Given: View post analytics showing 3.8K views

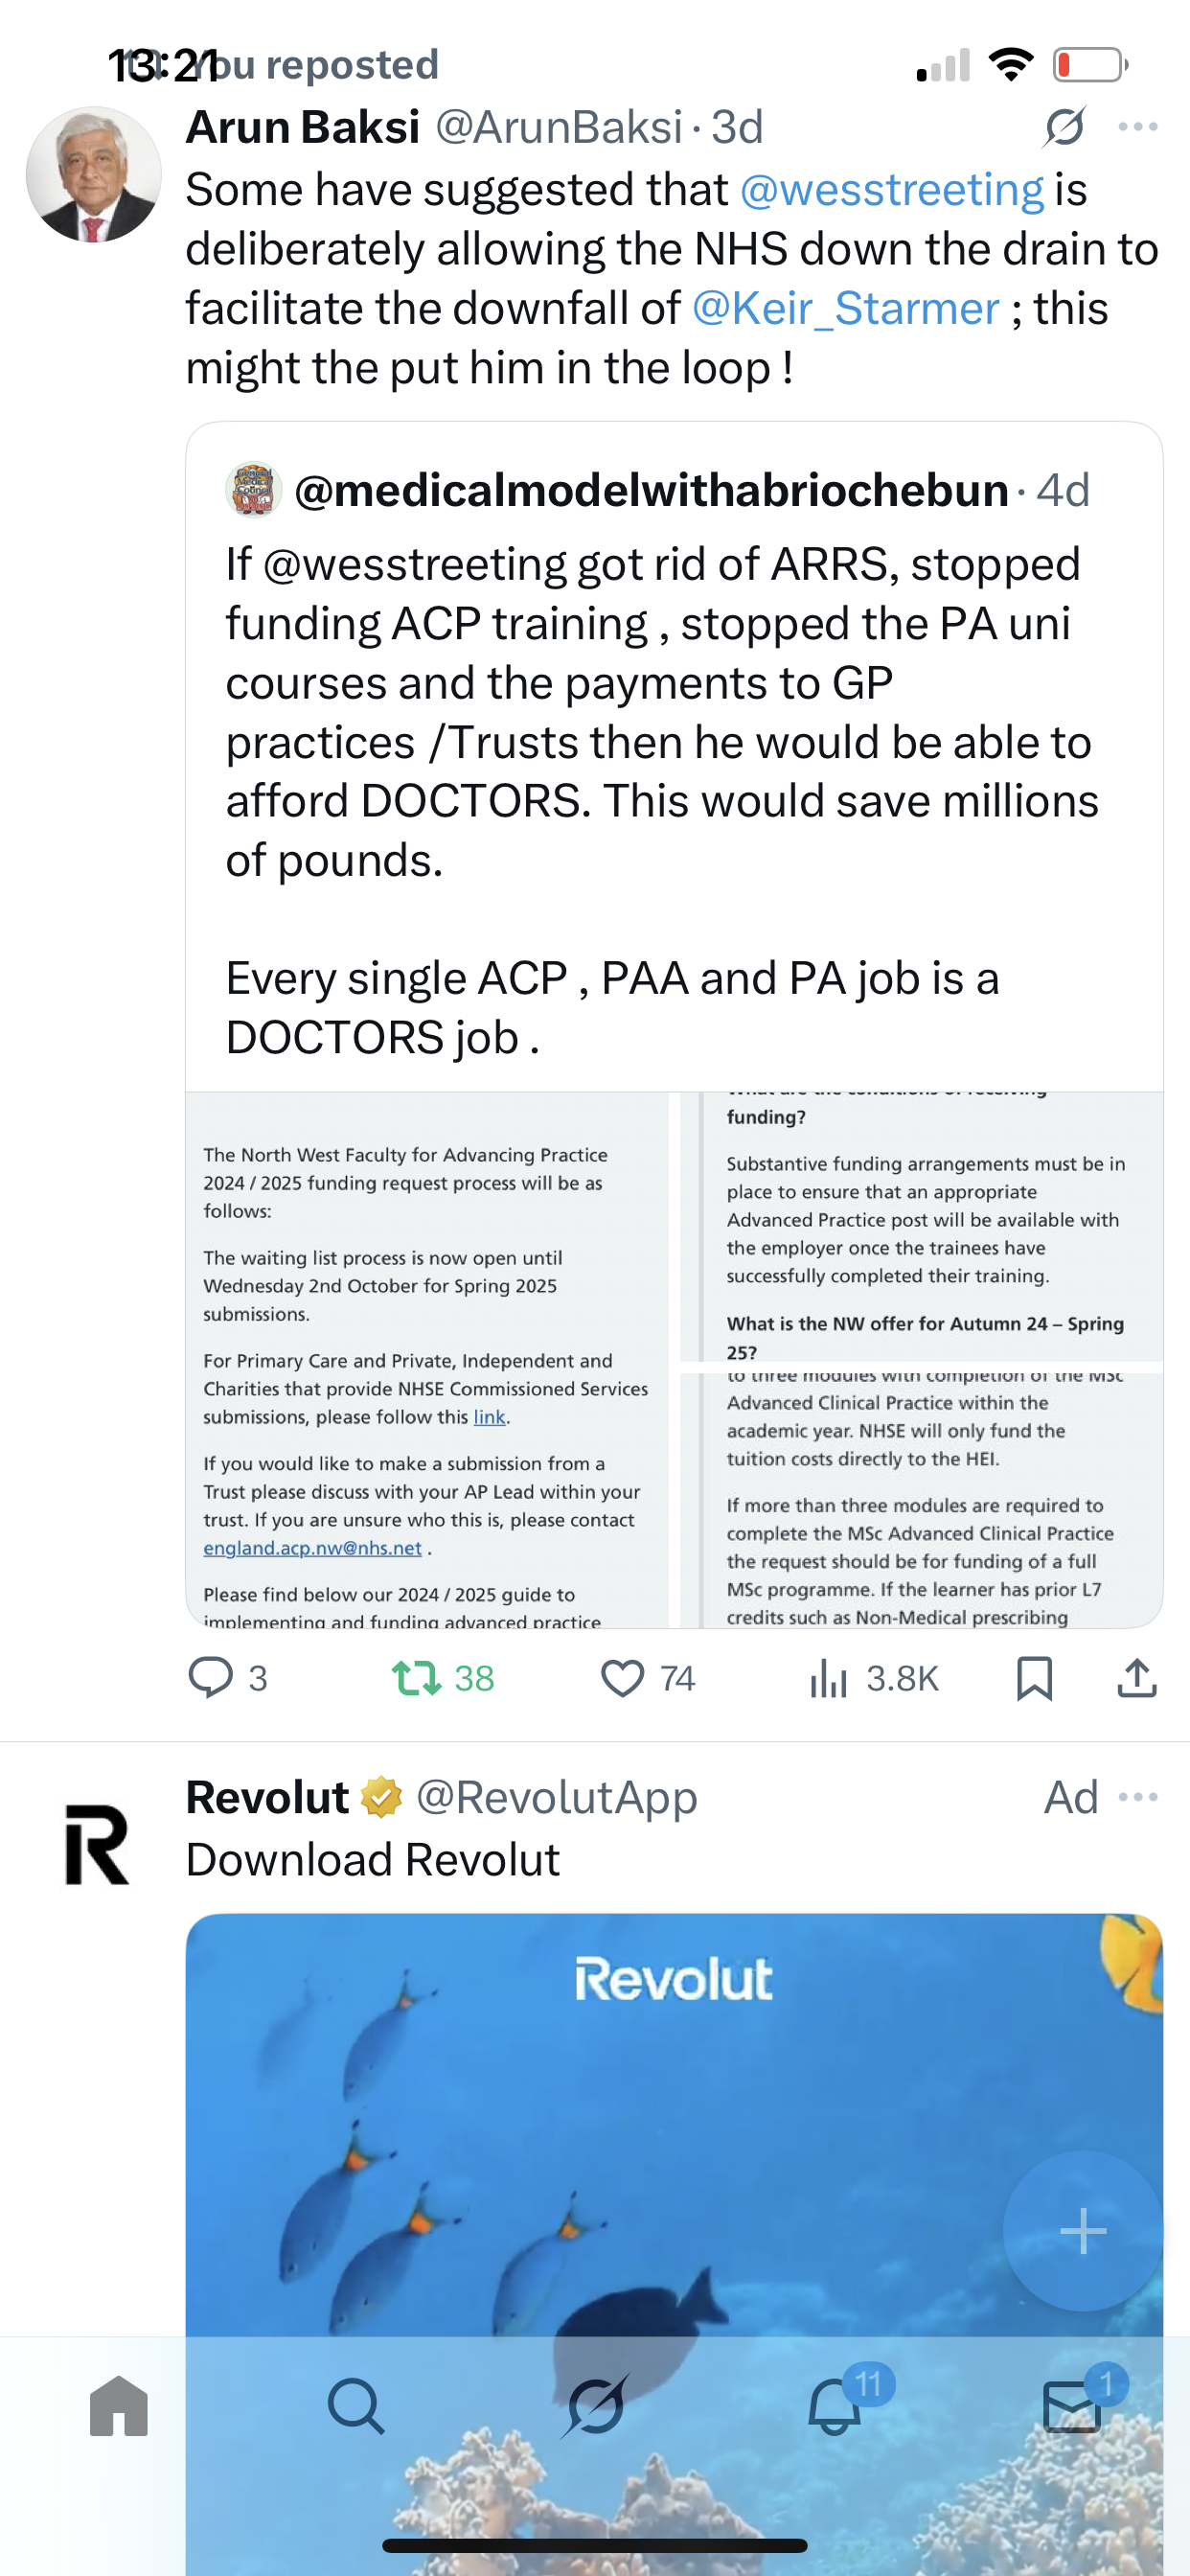Looking at the screenshot, I should [x=829, y=1677].
